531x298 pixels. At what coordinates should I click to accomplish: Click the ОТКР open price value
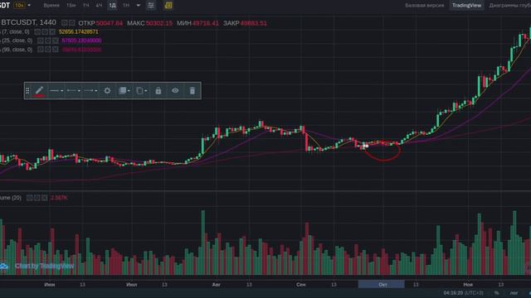pyautogui.click(x=110, y=23)
